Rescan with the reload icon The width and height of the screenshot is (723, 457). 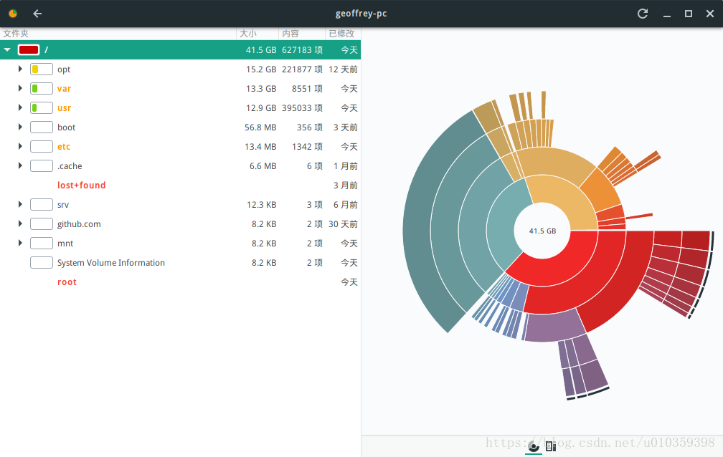tap(643, 14)
